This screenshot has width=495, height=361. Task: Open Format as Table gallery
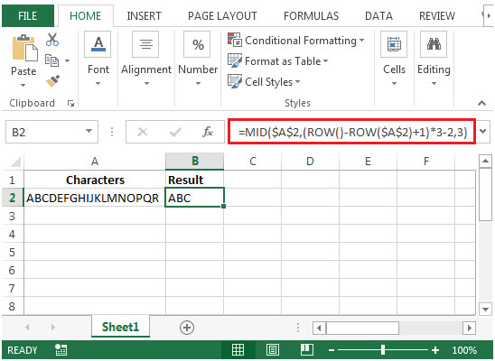[x=278, y=61]
